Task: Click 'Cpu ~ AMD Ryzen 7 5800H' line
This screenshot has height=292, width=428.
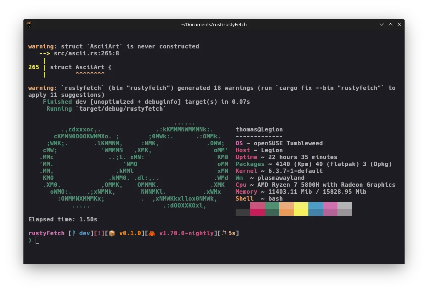Action: tap(315, 185)
